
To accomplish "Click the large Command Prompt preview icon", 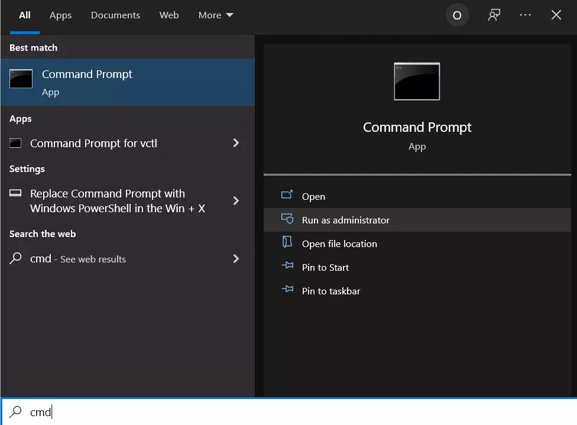I will (x=417, y=81).
